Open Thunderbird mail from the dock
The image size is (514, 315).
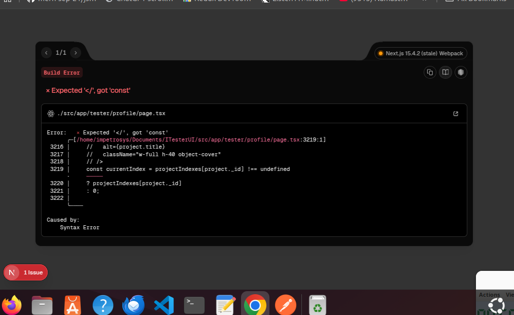(133, 305)
